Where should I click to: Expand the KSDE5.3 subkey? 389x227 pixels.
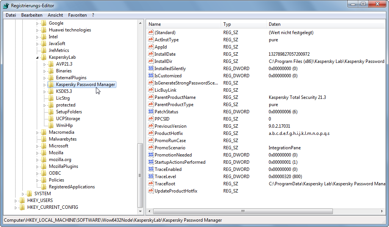44,92
